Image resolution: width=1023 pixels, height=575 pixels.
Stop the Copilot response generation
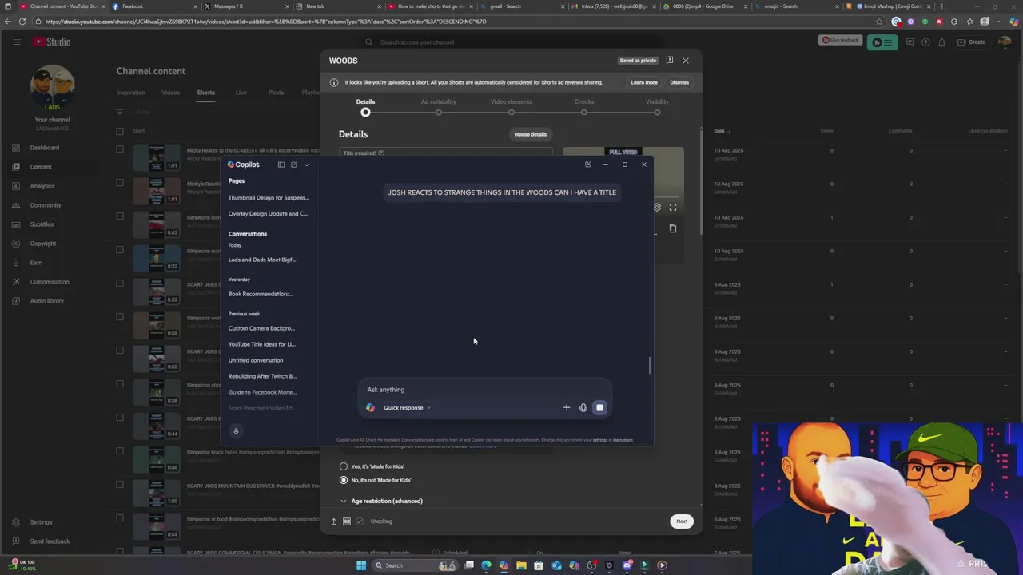point(599,408)
